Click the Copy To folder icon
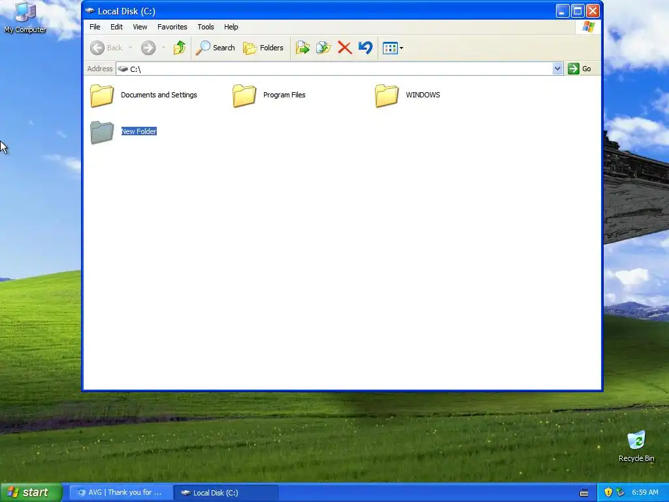 [324, 48]
